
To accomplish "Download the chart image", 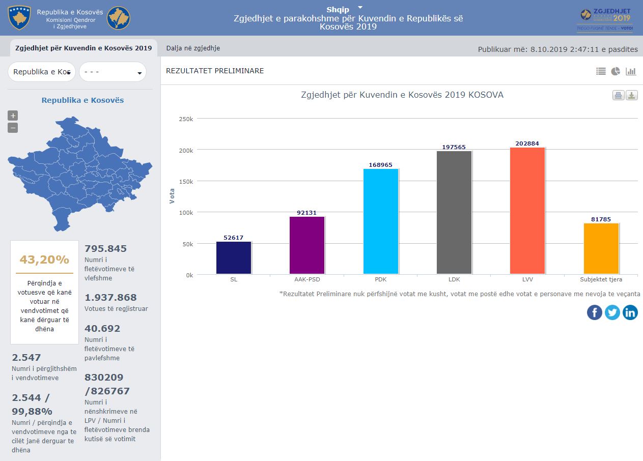I will coord(631,95).
